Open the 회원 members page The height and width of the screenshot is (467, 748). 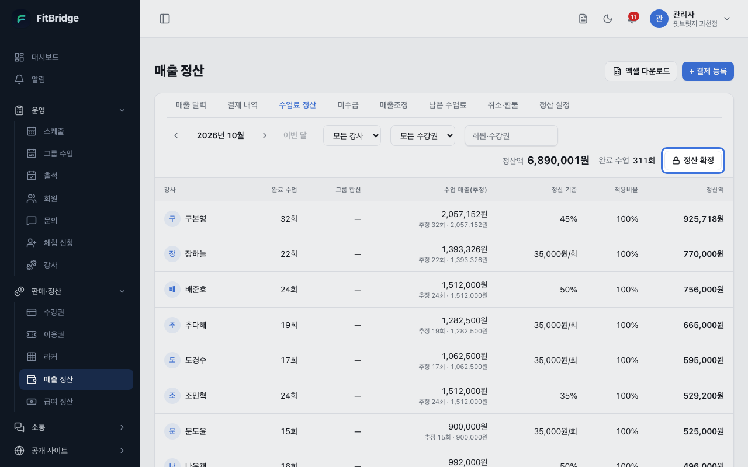click(x=76, y=198)
